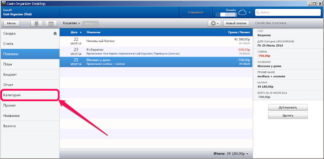Viewport: 324px width, 159px height.
Task: Open the calendar tool icon
Action: point(51,23)
